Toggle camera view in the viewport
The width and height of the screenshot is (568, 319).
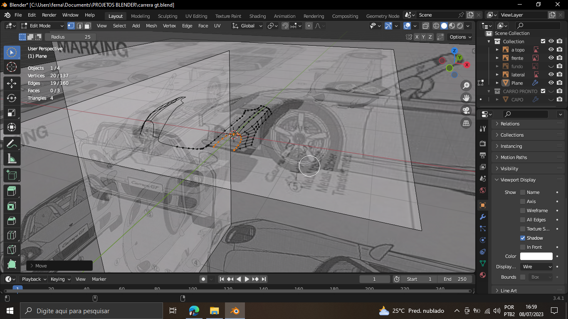pos(466,110)
